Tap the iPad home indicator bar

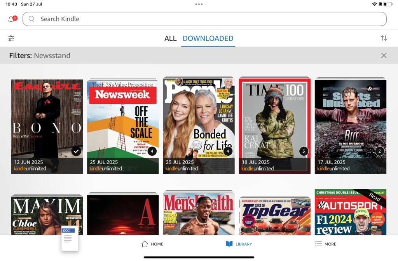[x=199, y=258]
